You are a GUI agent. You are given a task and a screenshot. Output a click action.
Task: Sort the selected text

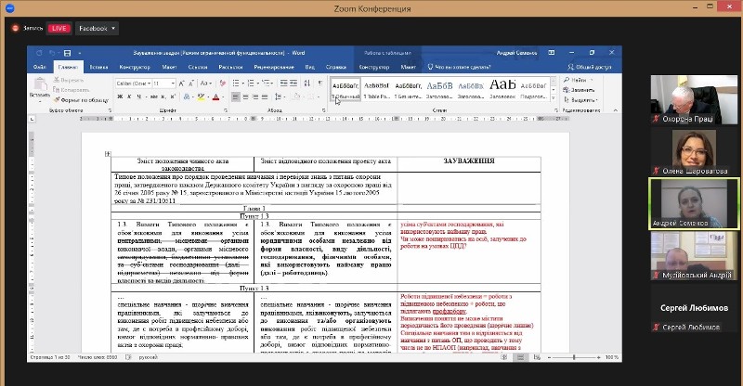pyautogui.click(x=307, y=84)
